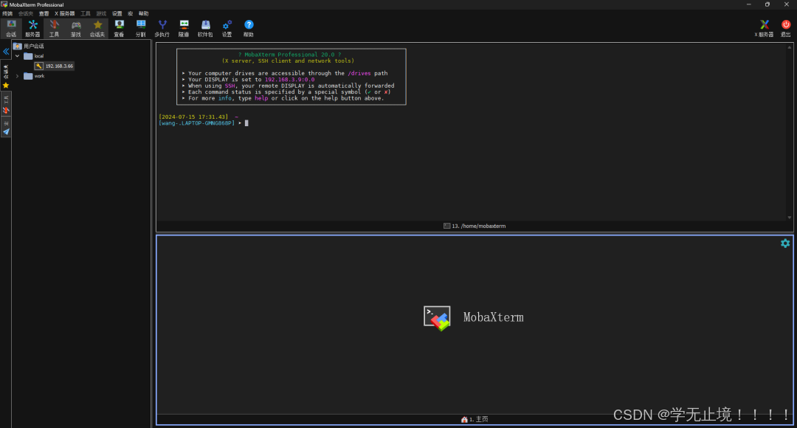The height and width of the screenshot is (428, 797).
Task: Click the magenta 'help' word in the terminal banner
Action: [x=261, y=98]
